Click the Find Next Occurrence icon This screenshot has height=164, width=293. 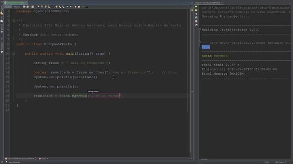45,7
